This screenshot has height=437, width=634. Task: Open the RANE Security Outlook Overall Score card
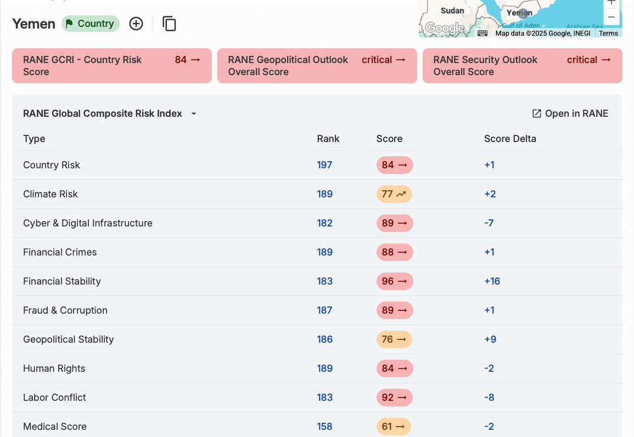523,66
